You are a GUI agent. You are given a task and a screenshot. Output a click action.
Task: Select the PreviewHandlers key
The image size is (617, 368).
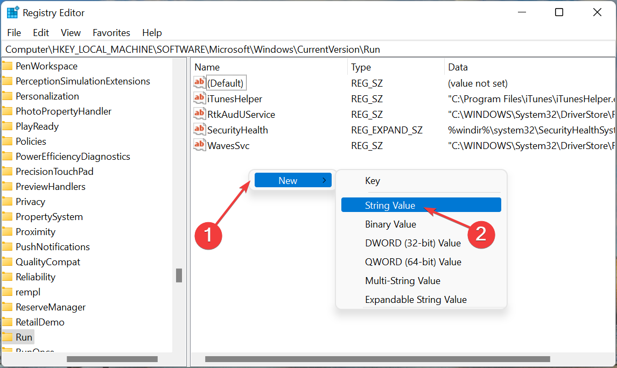click(51, 187)
